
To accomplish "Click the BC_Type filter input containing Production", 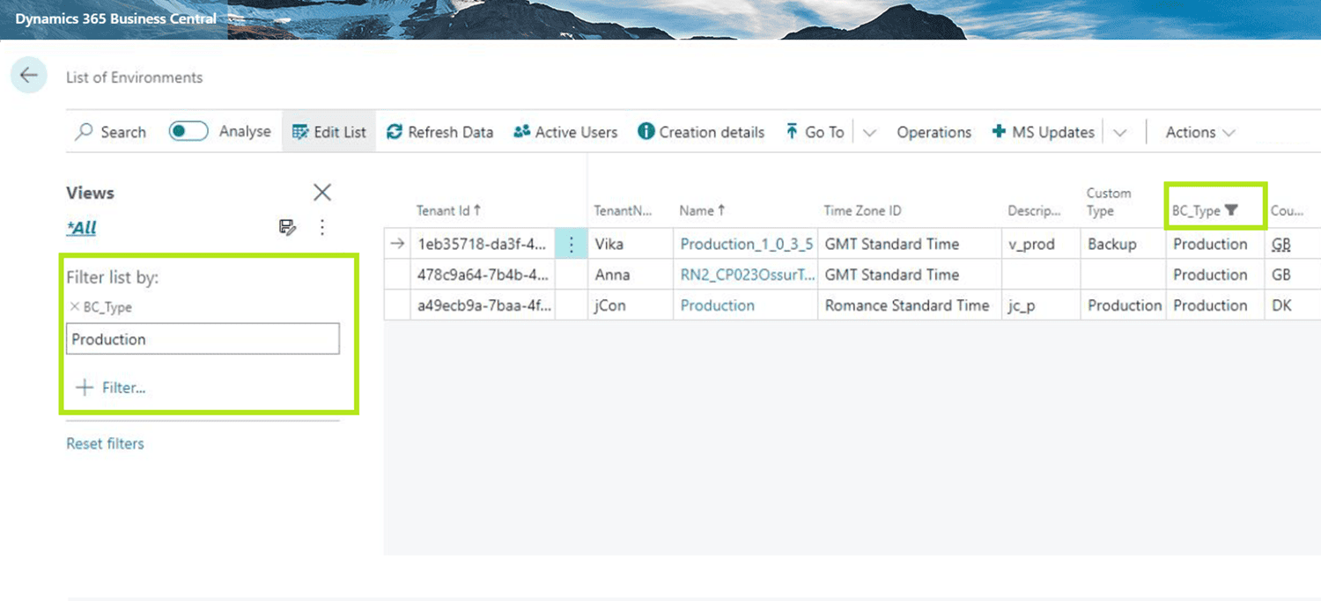I will coord(203,339).
